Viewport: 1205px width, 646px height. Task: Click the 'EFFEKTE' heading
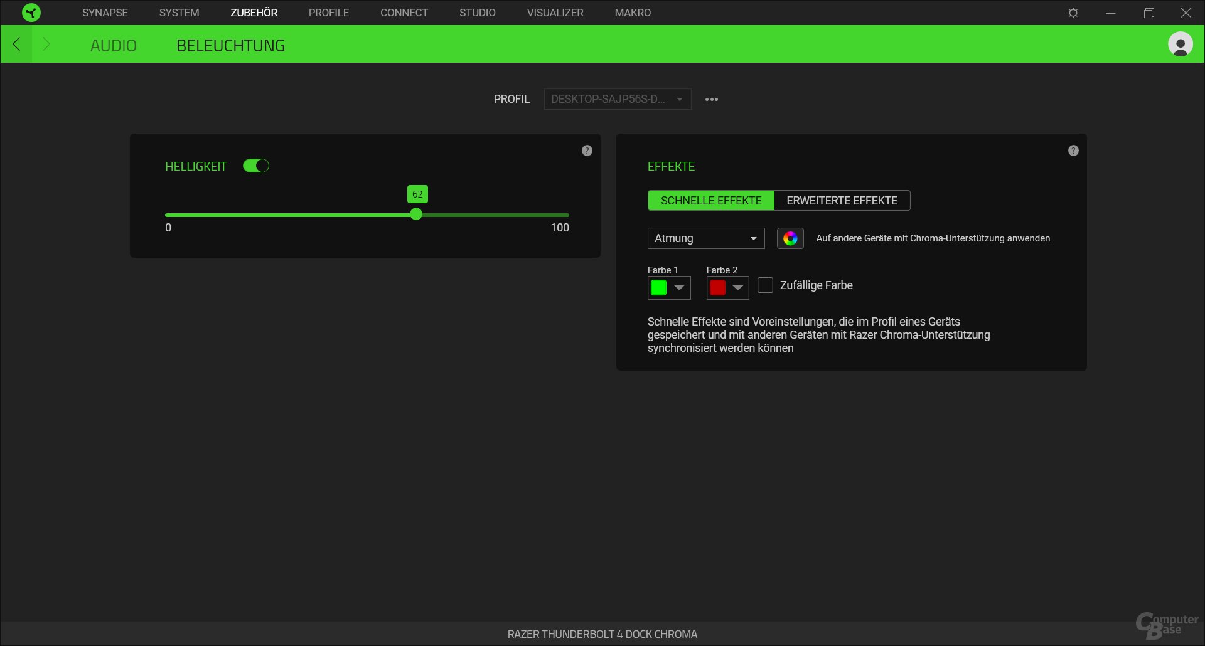(x=671, y=166)
